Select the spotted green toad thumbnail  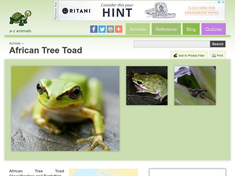point(147,86)
